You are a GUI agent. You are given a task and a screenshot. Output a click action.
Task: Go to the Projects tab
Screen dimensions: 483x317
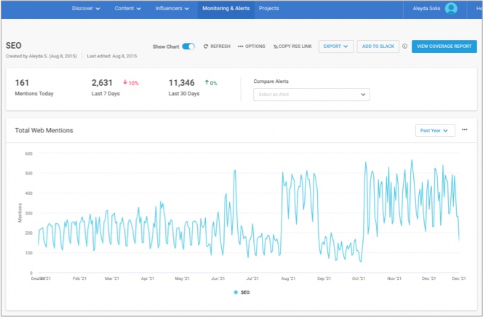pos(268,9)
